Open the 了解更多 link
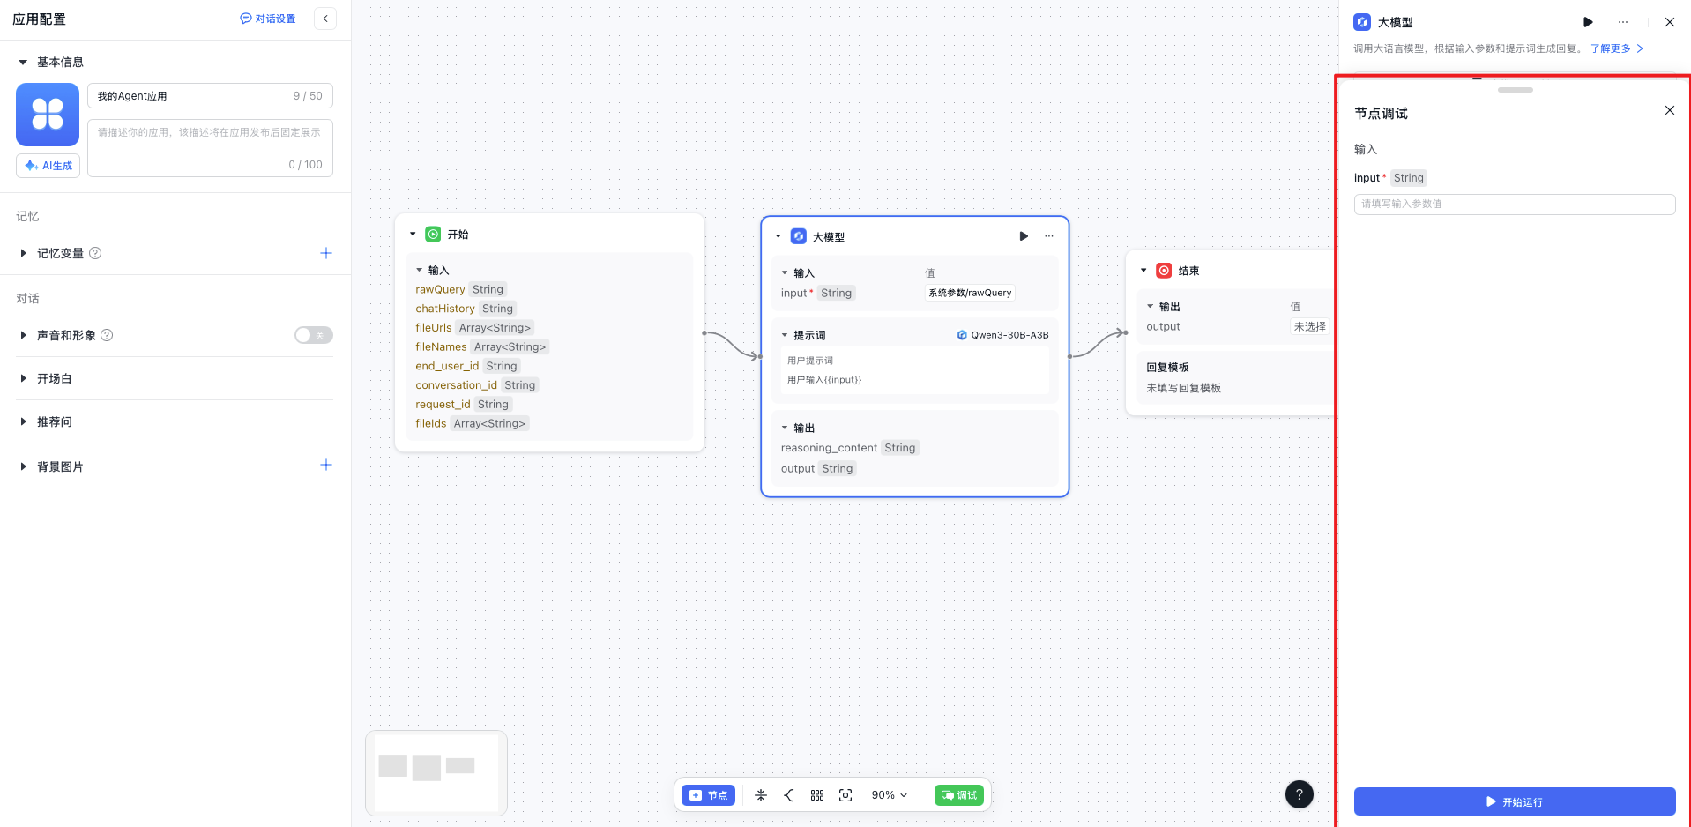Viewport: 1691px width, 827px height. [1617, 48]
